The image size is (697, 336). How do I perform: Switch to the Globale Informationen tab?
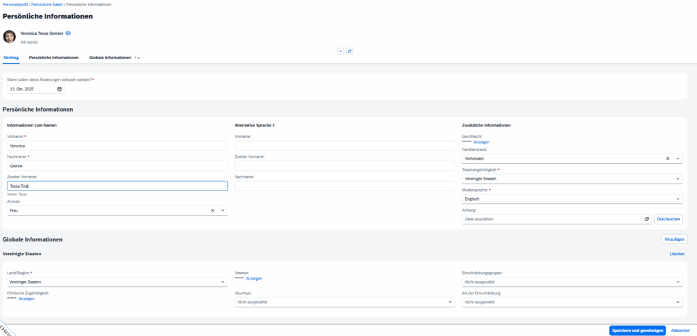pyautogui.click(x=110, y=58)
